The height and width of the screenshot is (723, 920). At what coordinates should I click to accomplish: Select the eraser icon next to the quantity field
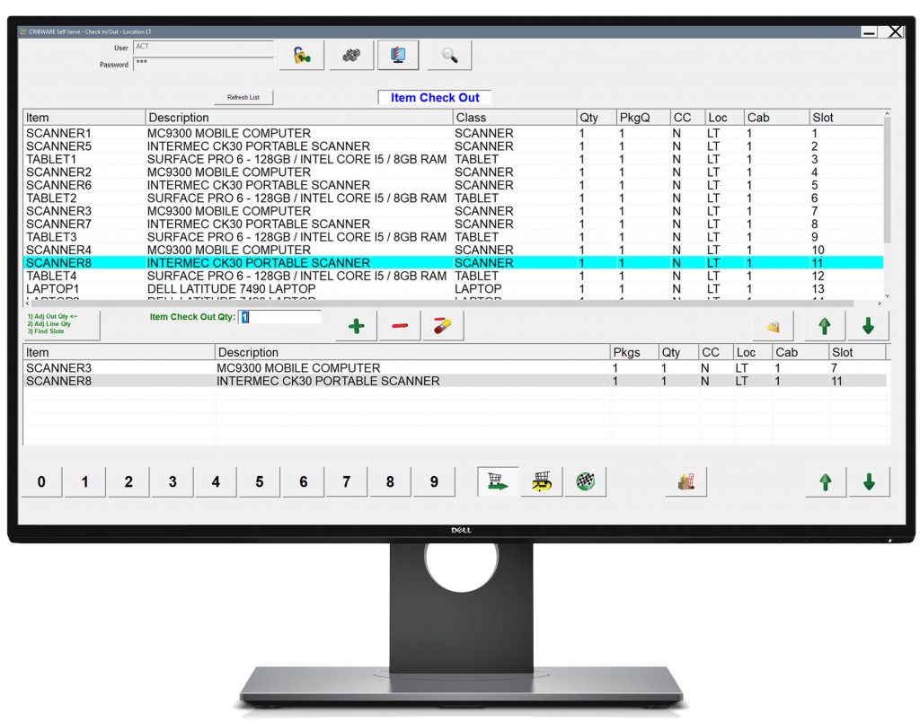point(442,326)
